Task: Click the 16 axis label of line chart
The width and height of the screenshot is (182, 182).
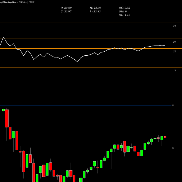Action: click(174, 71)
